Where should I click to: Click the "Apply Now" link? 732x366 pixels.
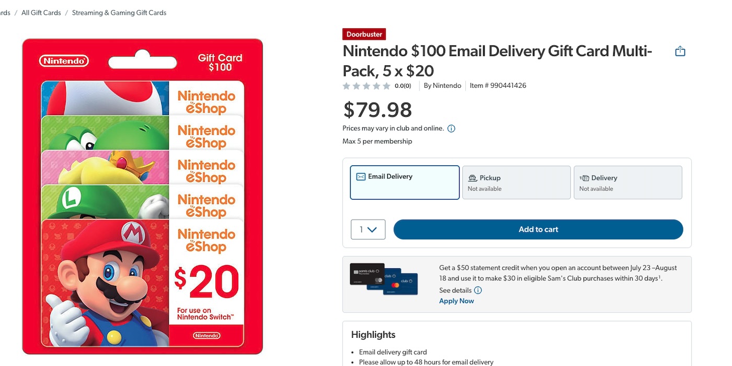tap(456, 301)
